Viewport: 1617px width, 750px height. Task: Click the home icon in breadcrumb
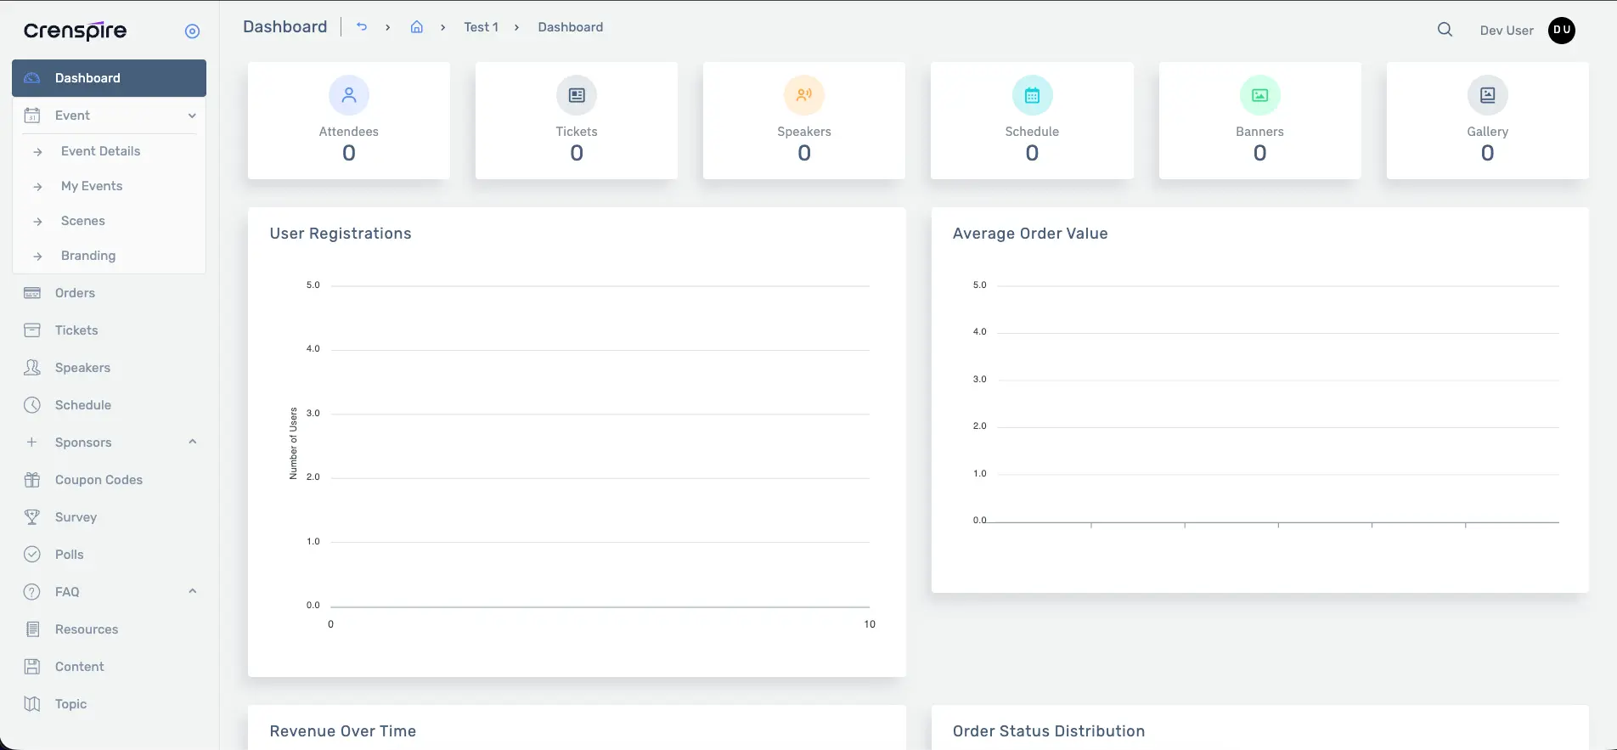coord(417,27)
